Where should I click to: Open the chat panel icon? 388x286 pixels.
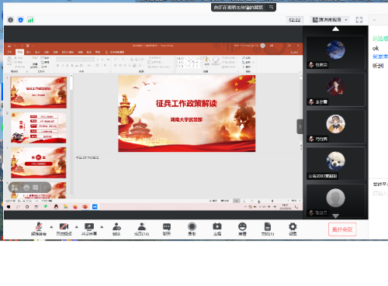[167, 229]
